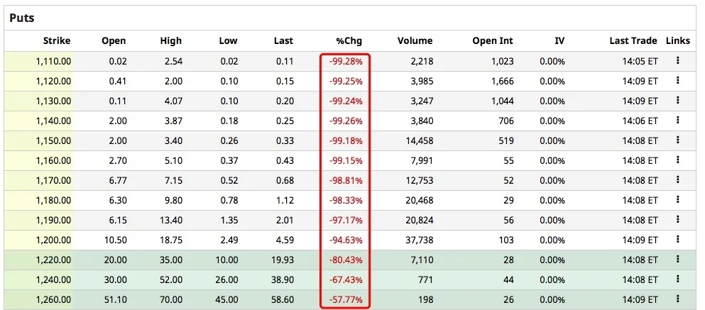Open links menu for 1,110.00 strike row
705x310 pixels.
click(x=678, y=61)
